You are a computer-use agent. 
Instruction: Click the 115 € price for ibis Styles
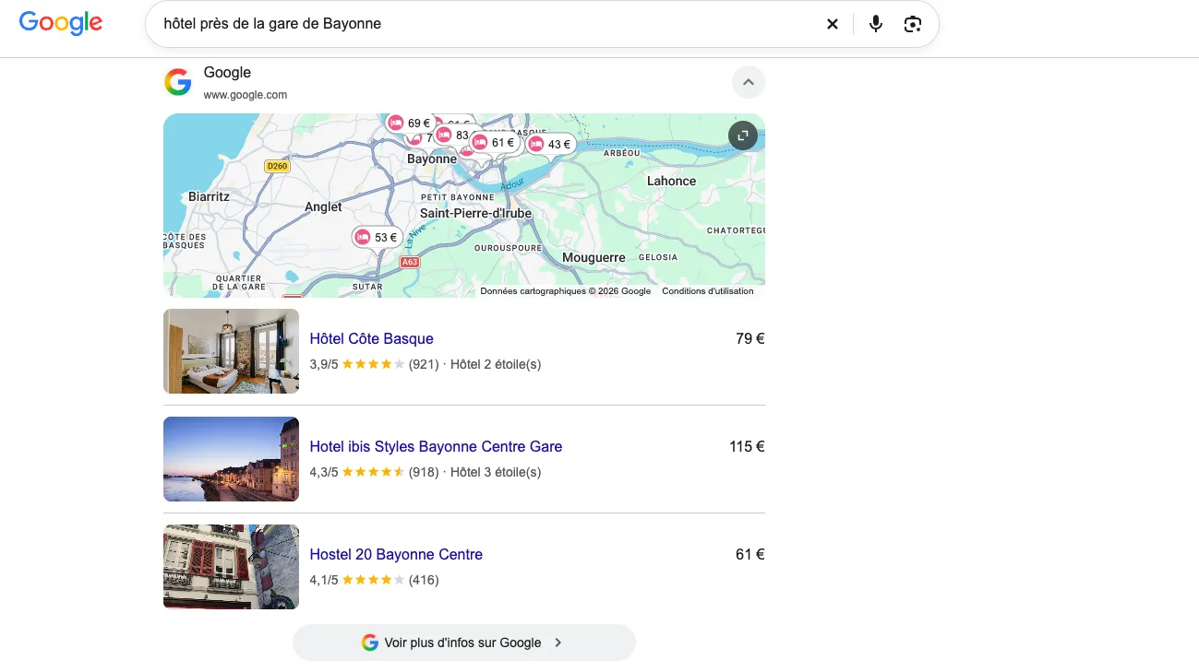(x=747, y=446)
